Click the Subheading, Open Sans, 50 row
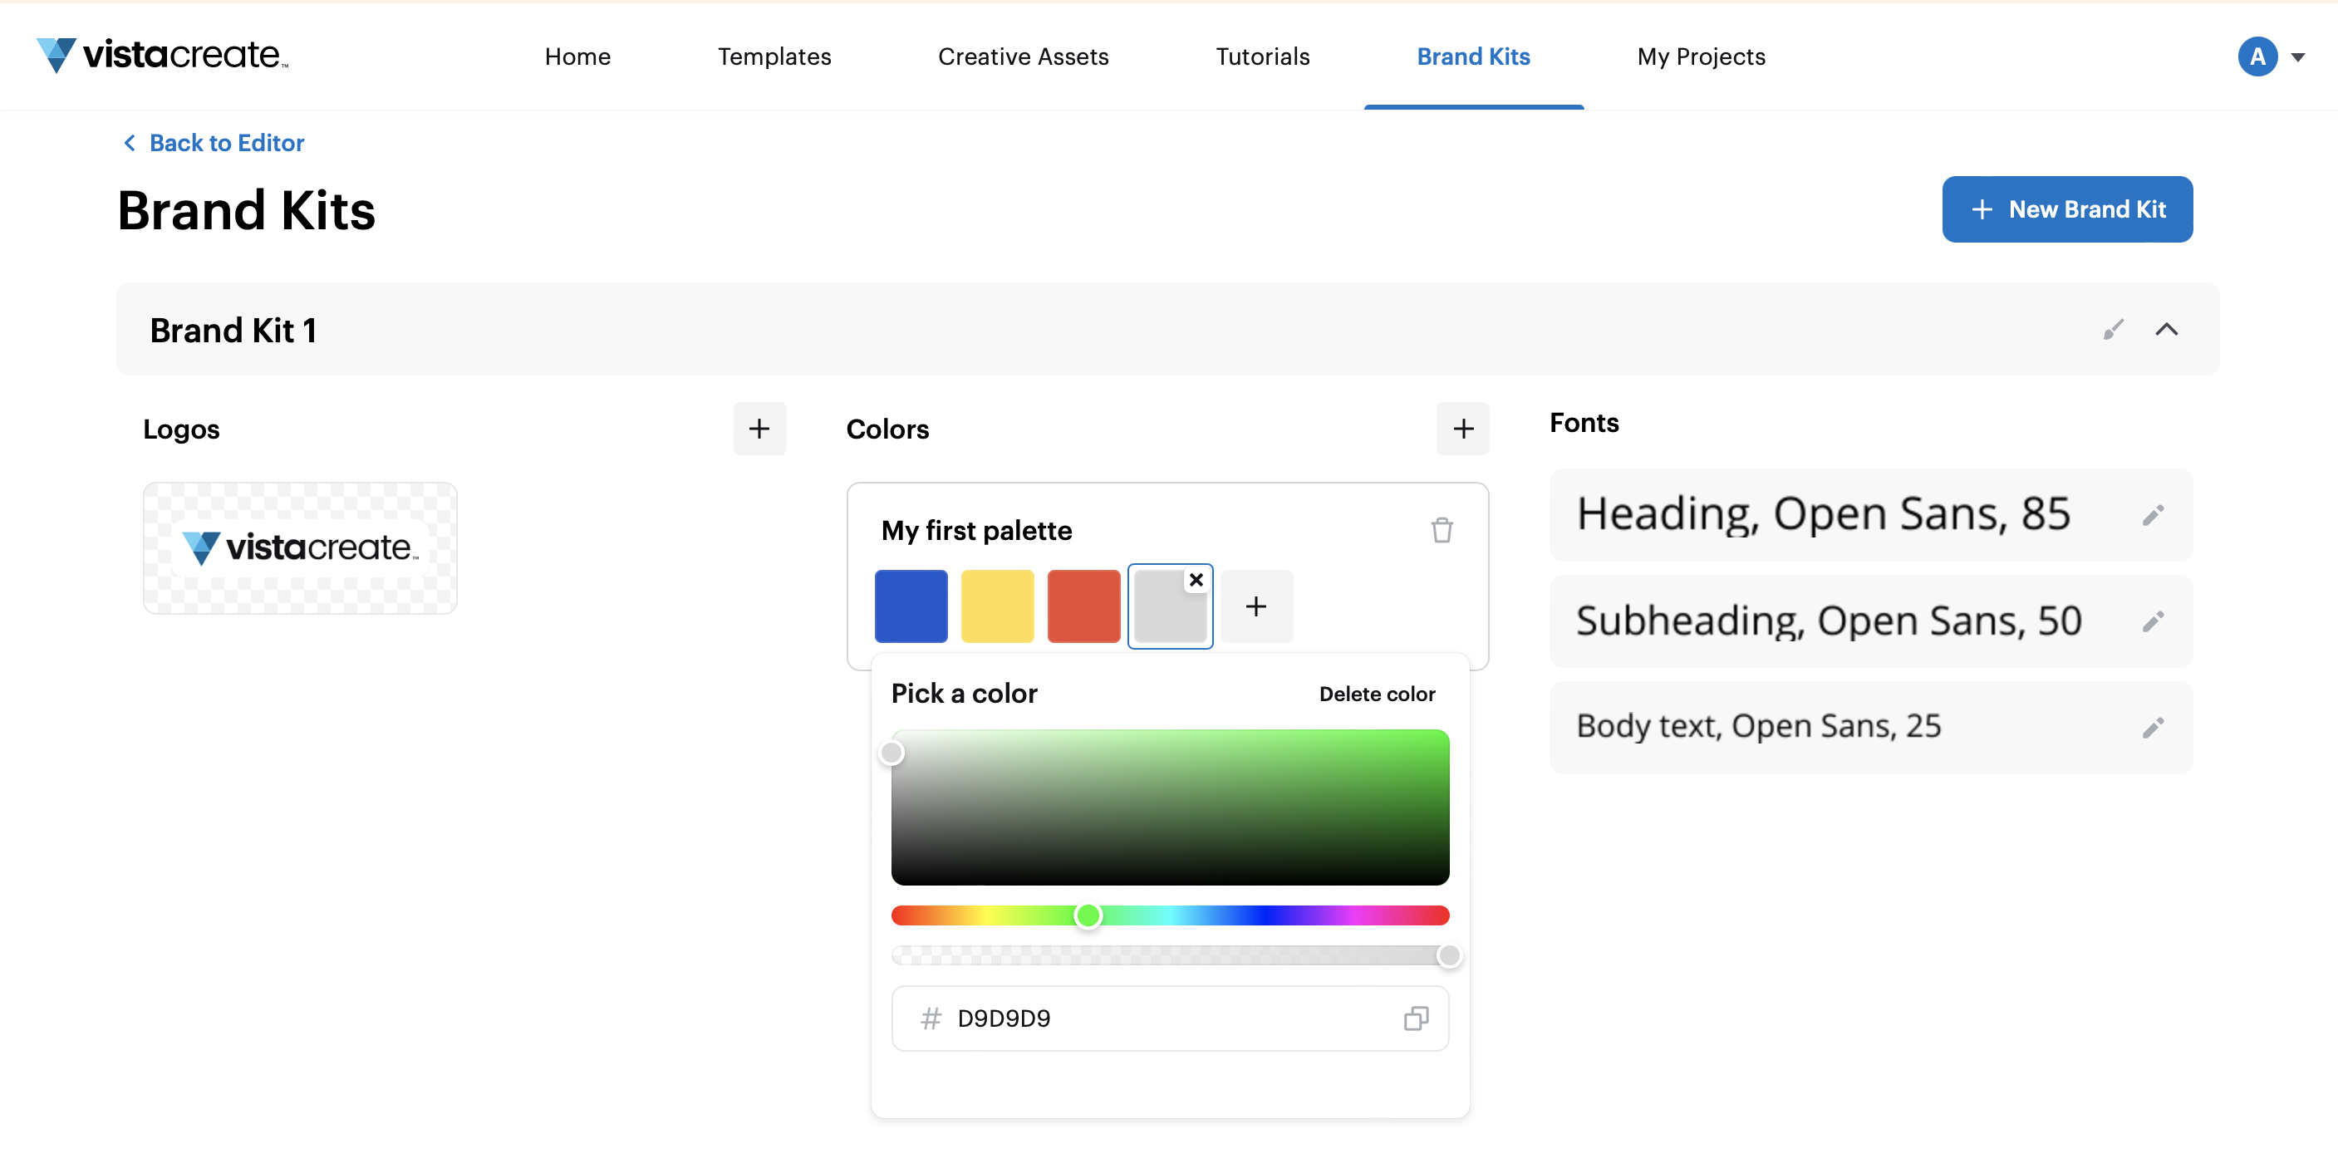Viewport: 2338px width, 1168px height. (1870, 621)
